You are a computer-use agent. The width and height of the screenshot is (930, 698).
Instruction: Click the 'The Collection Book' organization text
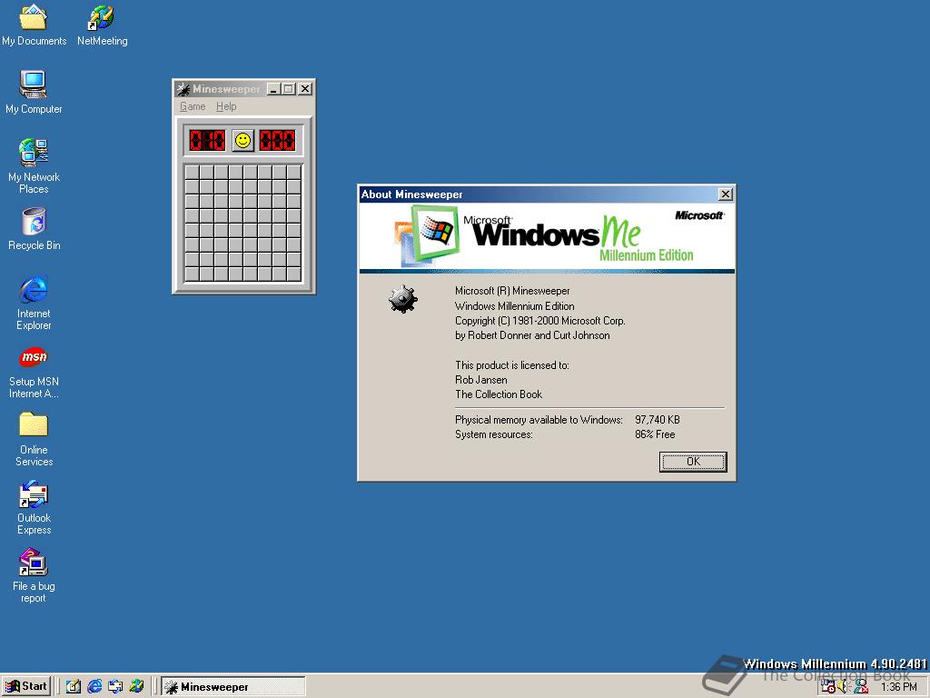[x=499, y=394]
